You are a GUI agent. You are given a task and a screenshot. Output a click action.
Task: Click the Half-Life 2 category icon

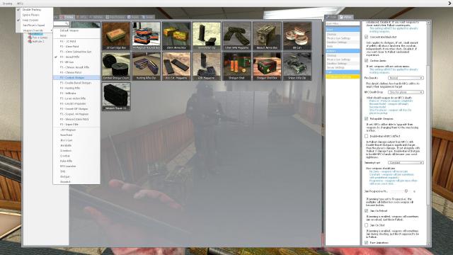[30, 41]
